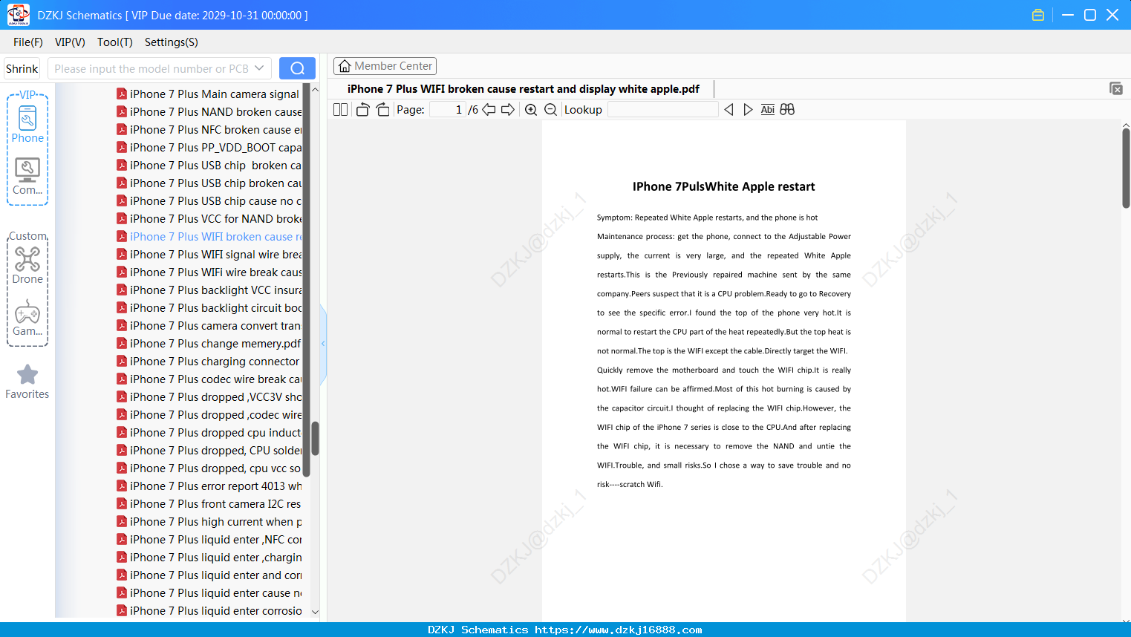Click the Shrink button
This screenshot has width=1131, height=637.
tap(22, 68)
